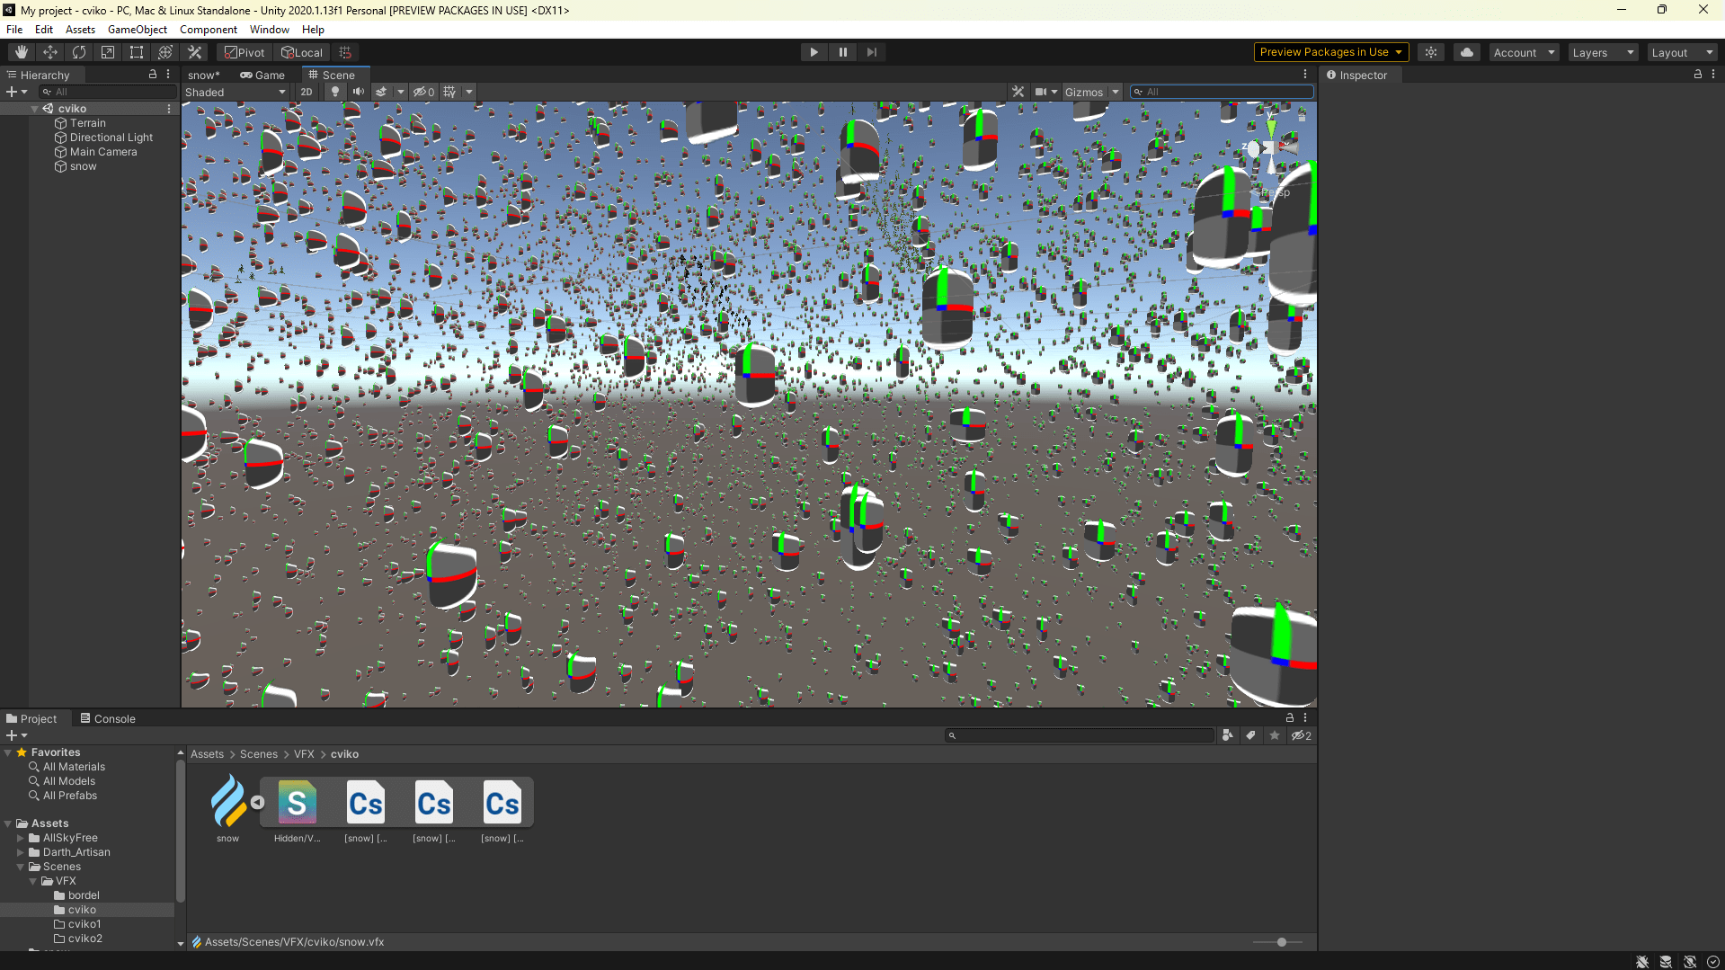Click the scene camera settings icon
This screenshot has height=970, width=1725.
[x=1040, y=92]
